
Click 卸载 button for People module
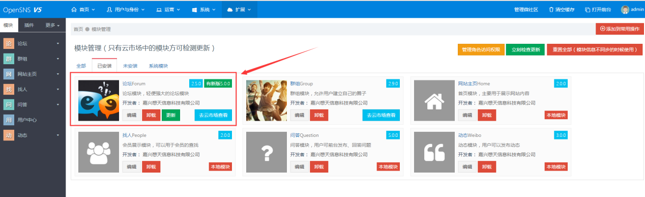151,166
